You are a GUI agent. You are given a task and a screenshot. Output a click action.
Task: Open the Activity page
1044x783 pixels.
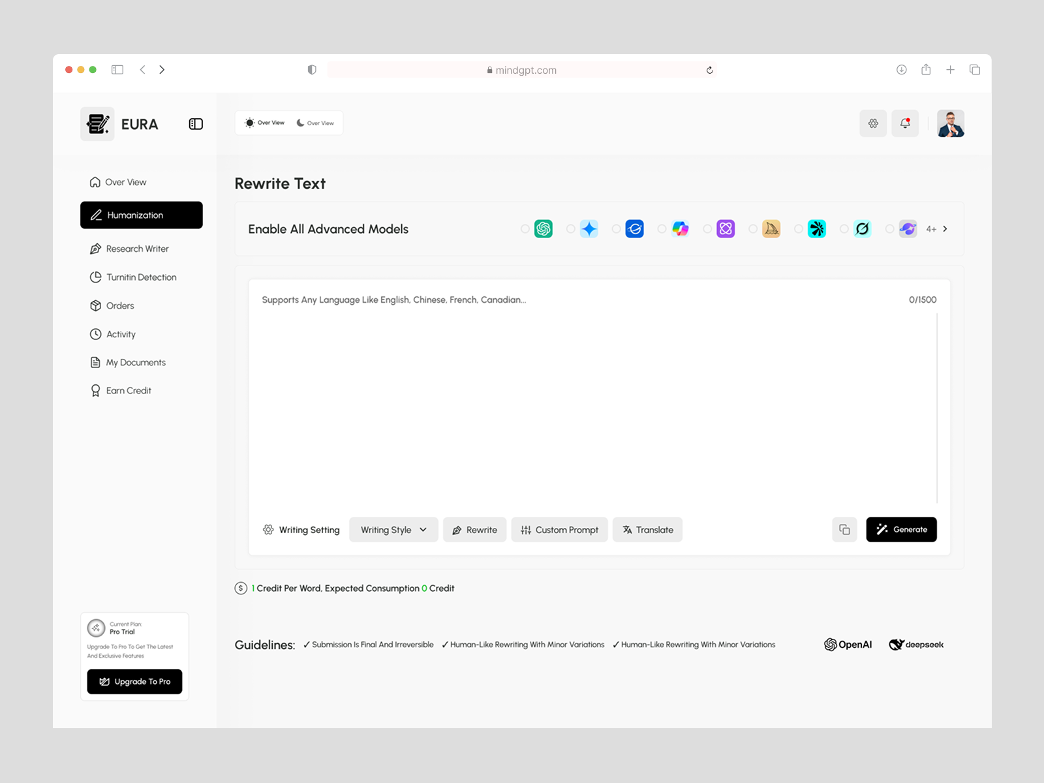point(120,334)
